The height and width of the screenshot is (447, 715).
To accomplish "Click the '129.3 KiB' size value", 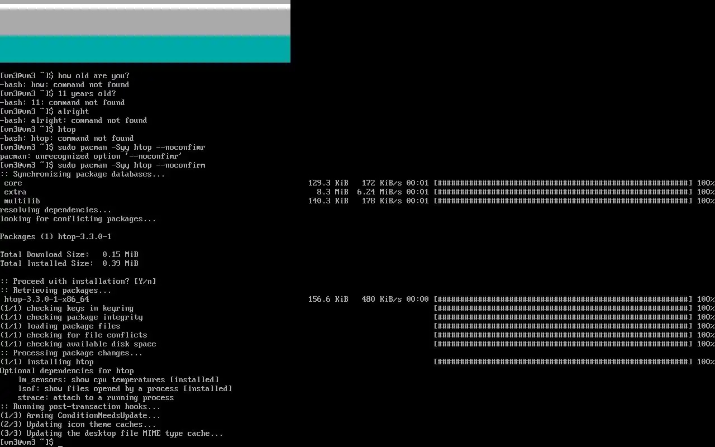I will pos(328,183).
